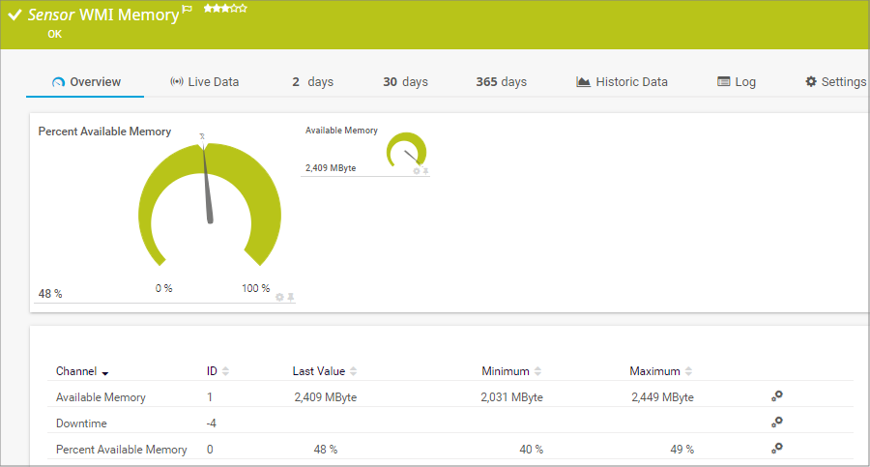The image size is (870, 467).
Task: Click the flag icon beside WMI Memory title
Action: (x=188, y=10)
